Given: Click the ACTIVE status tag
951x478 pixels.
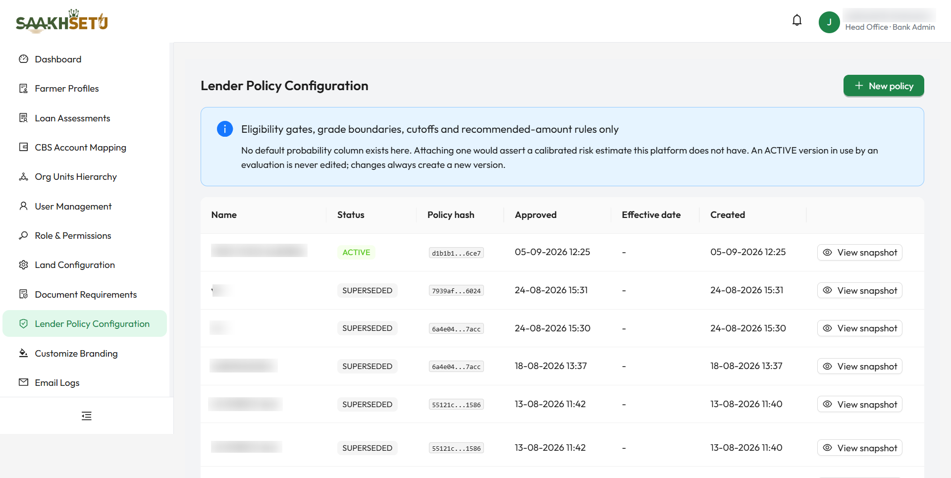Looking at the screenshot, I should click(356, 252).
